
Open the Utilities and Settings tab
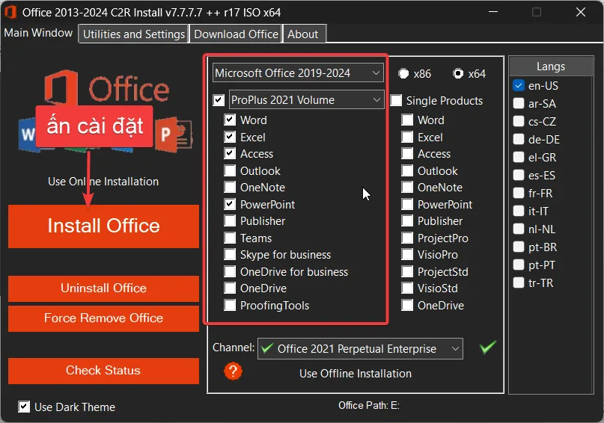click(134, 34)
